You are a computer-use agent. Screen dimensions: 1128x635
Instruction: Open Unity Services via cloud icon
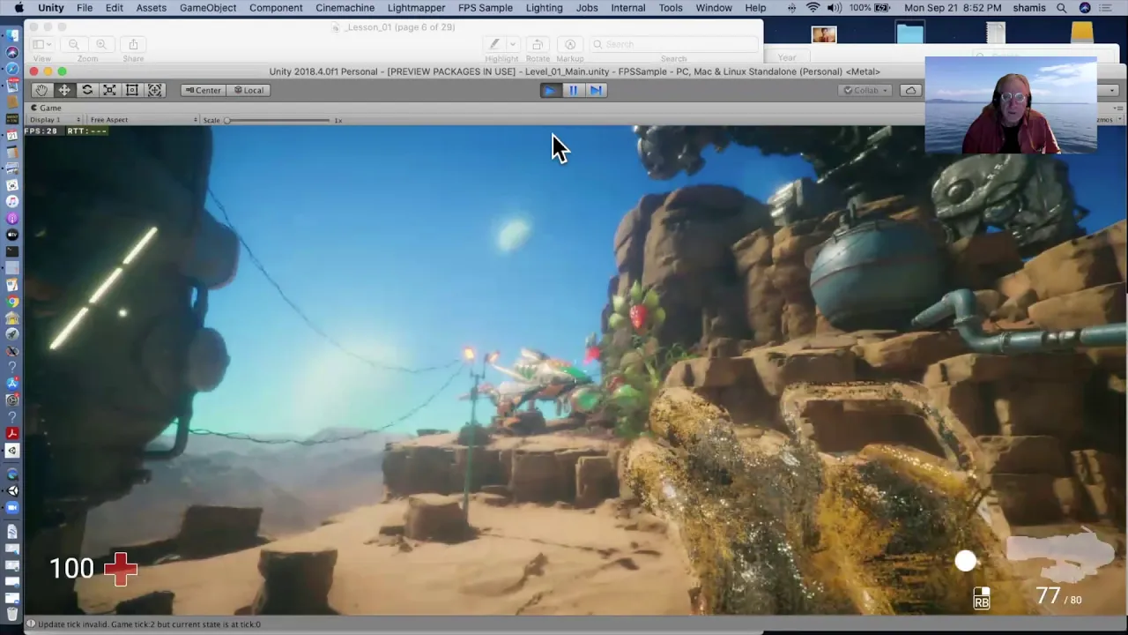(911, 90)
